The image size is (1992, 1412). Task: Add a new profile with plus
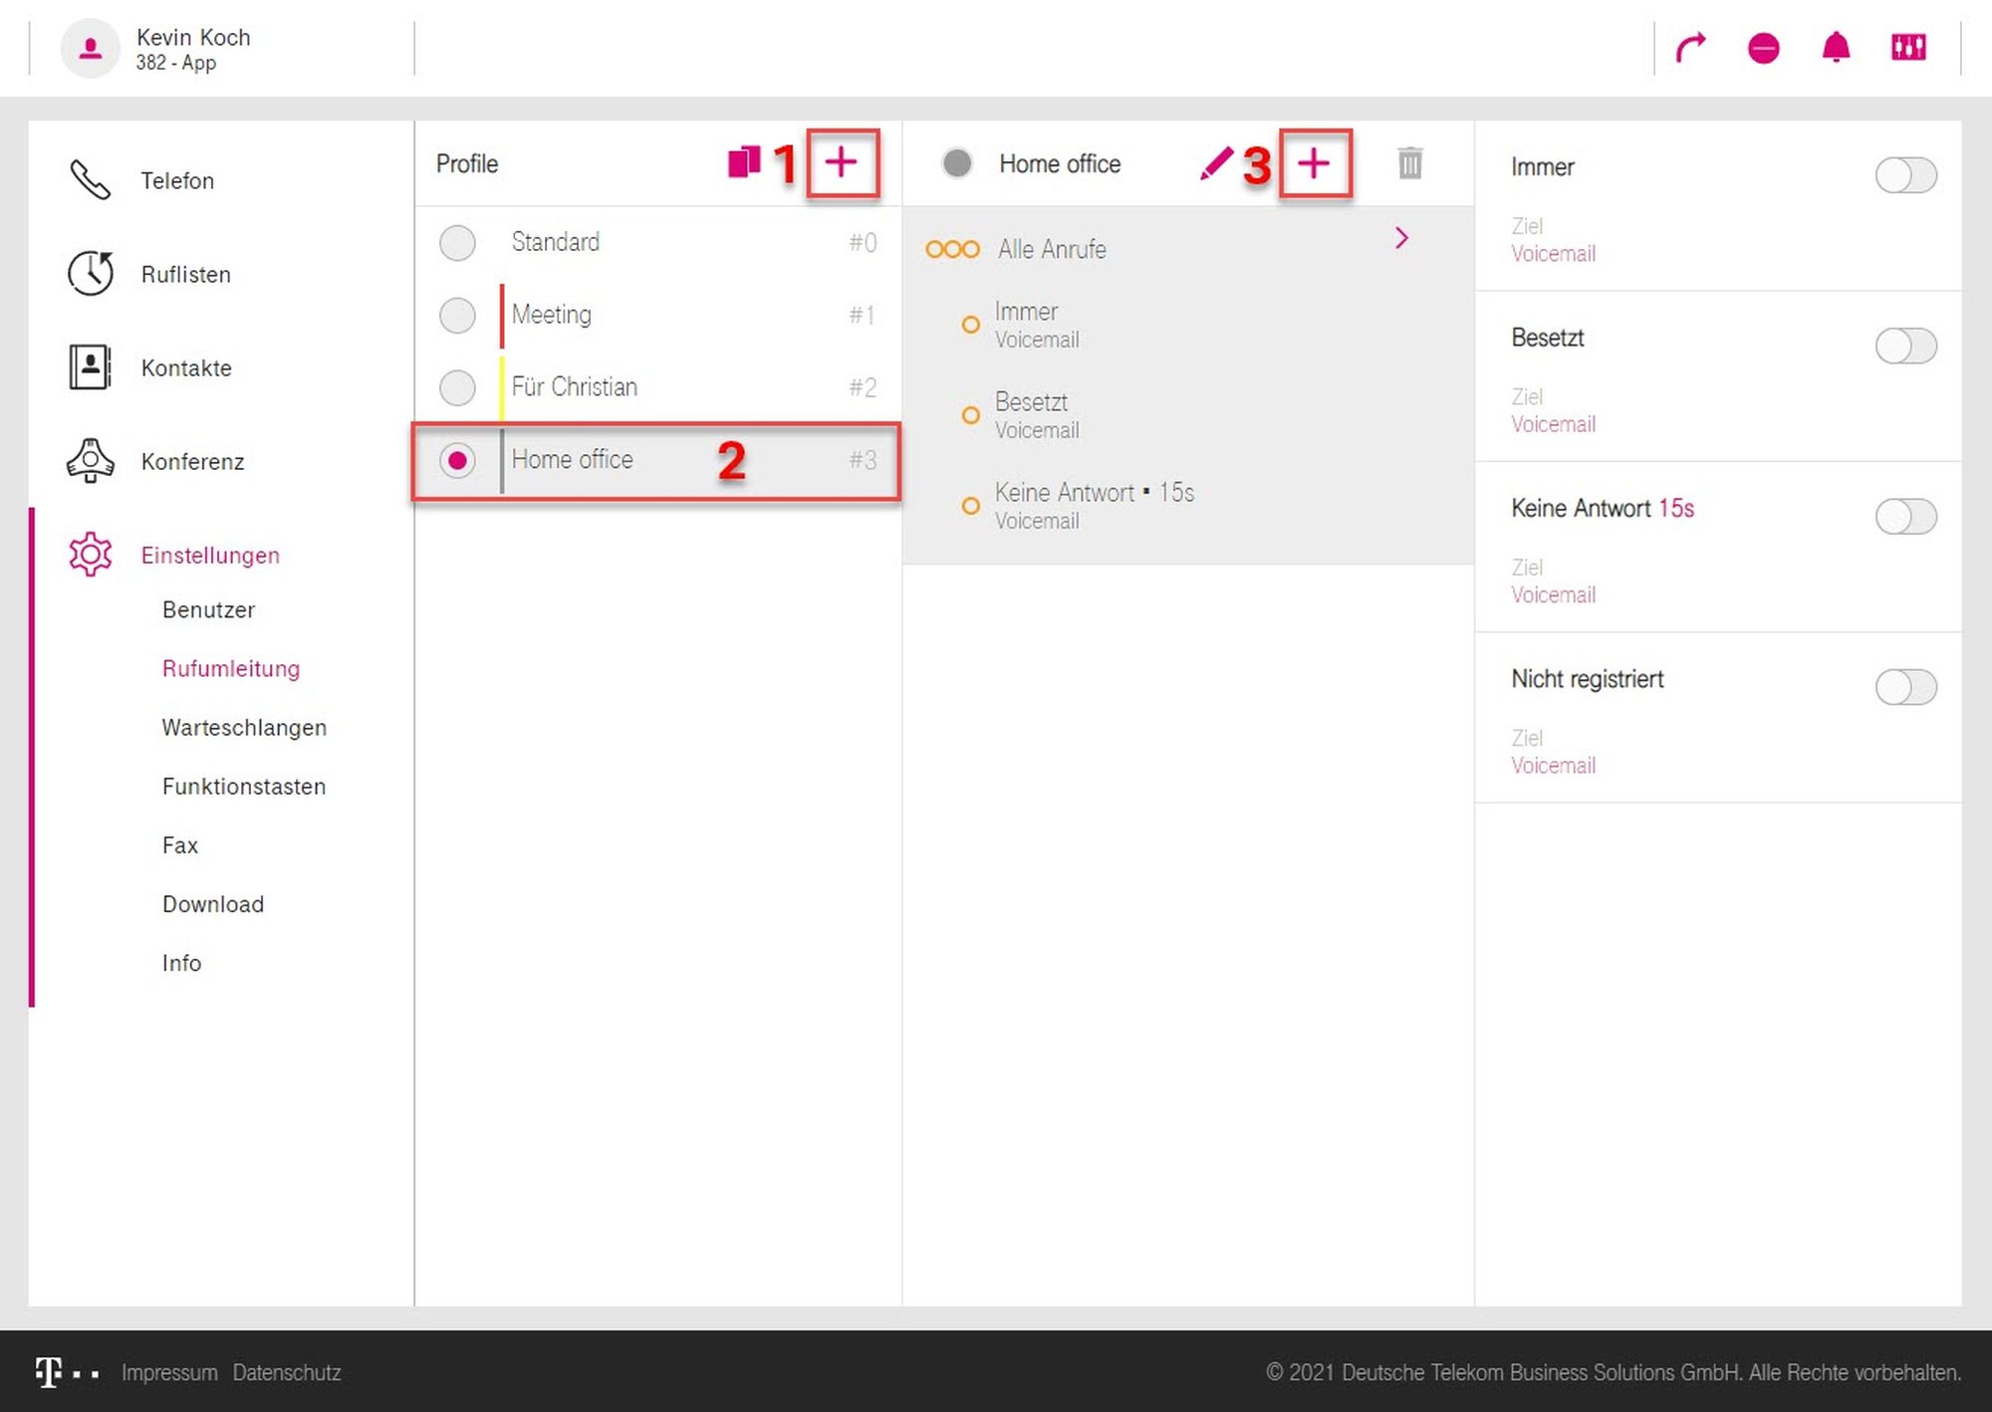pyautogui.click(x=842, y=162)
